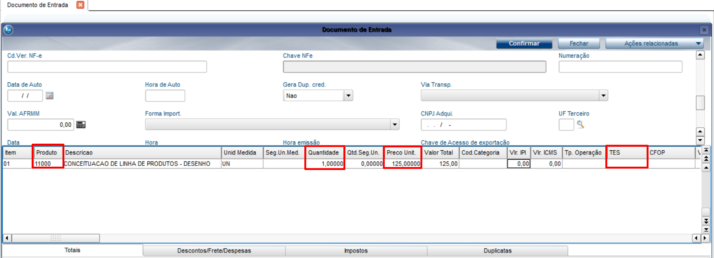Open the Gera Dup. cred. dropdown

point(348,96)
